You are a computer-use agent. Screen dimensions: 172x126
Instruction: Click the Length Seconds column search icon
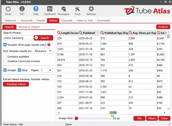click(59, 33)
